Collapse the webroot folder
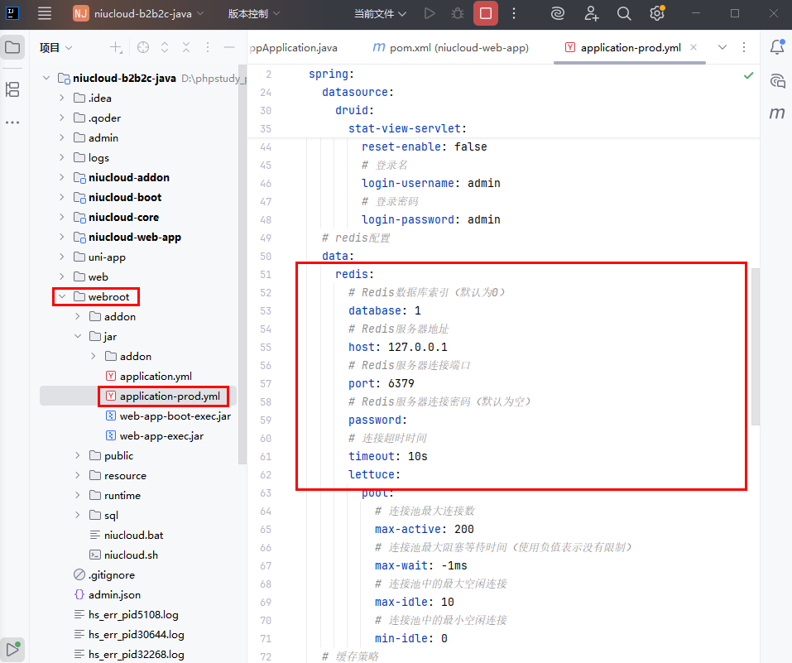Image resolution: width=792 pixels, height=663 pixels. click(x=62, y=296)
